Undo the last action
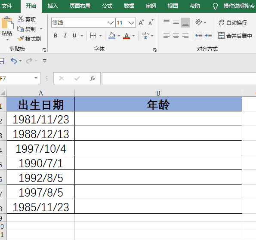This screenshot has width=256, height=240. coord(14,61)
